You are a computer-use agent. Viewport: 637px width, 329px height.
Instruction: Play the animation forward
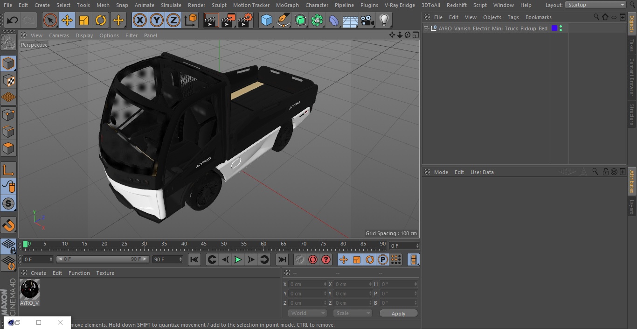pos(238,259)
